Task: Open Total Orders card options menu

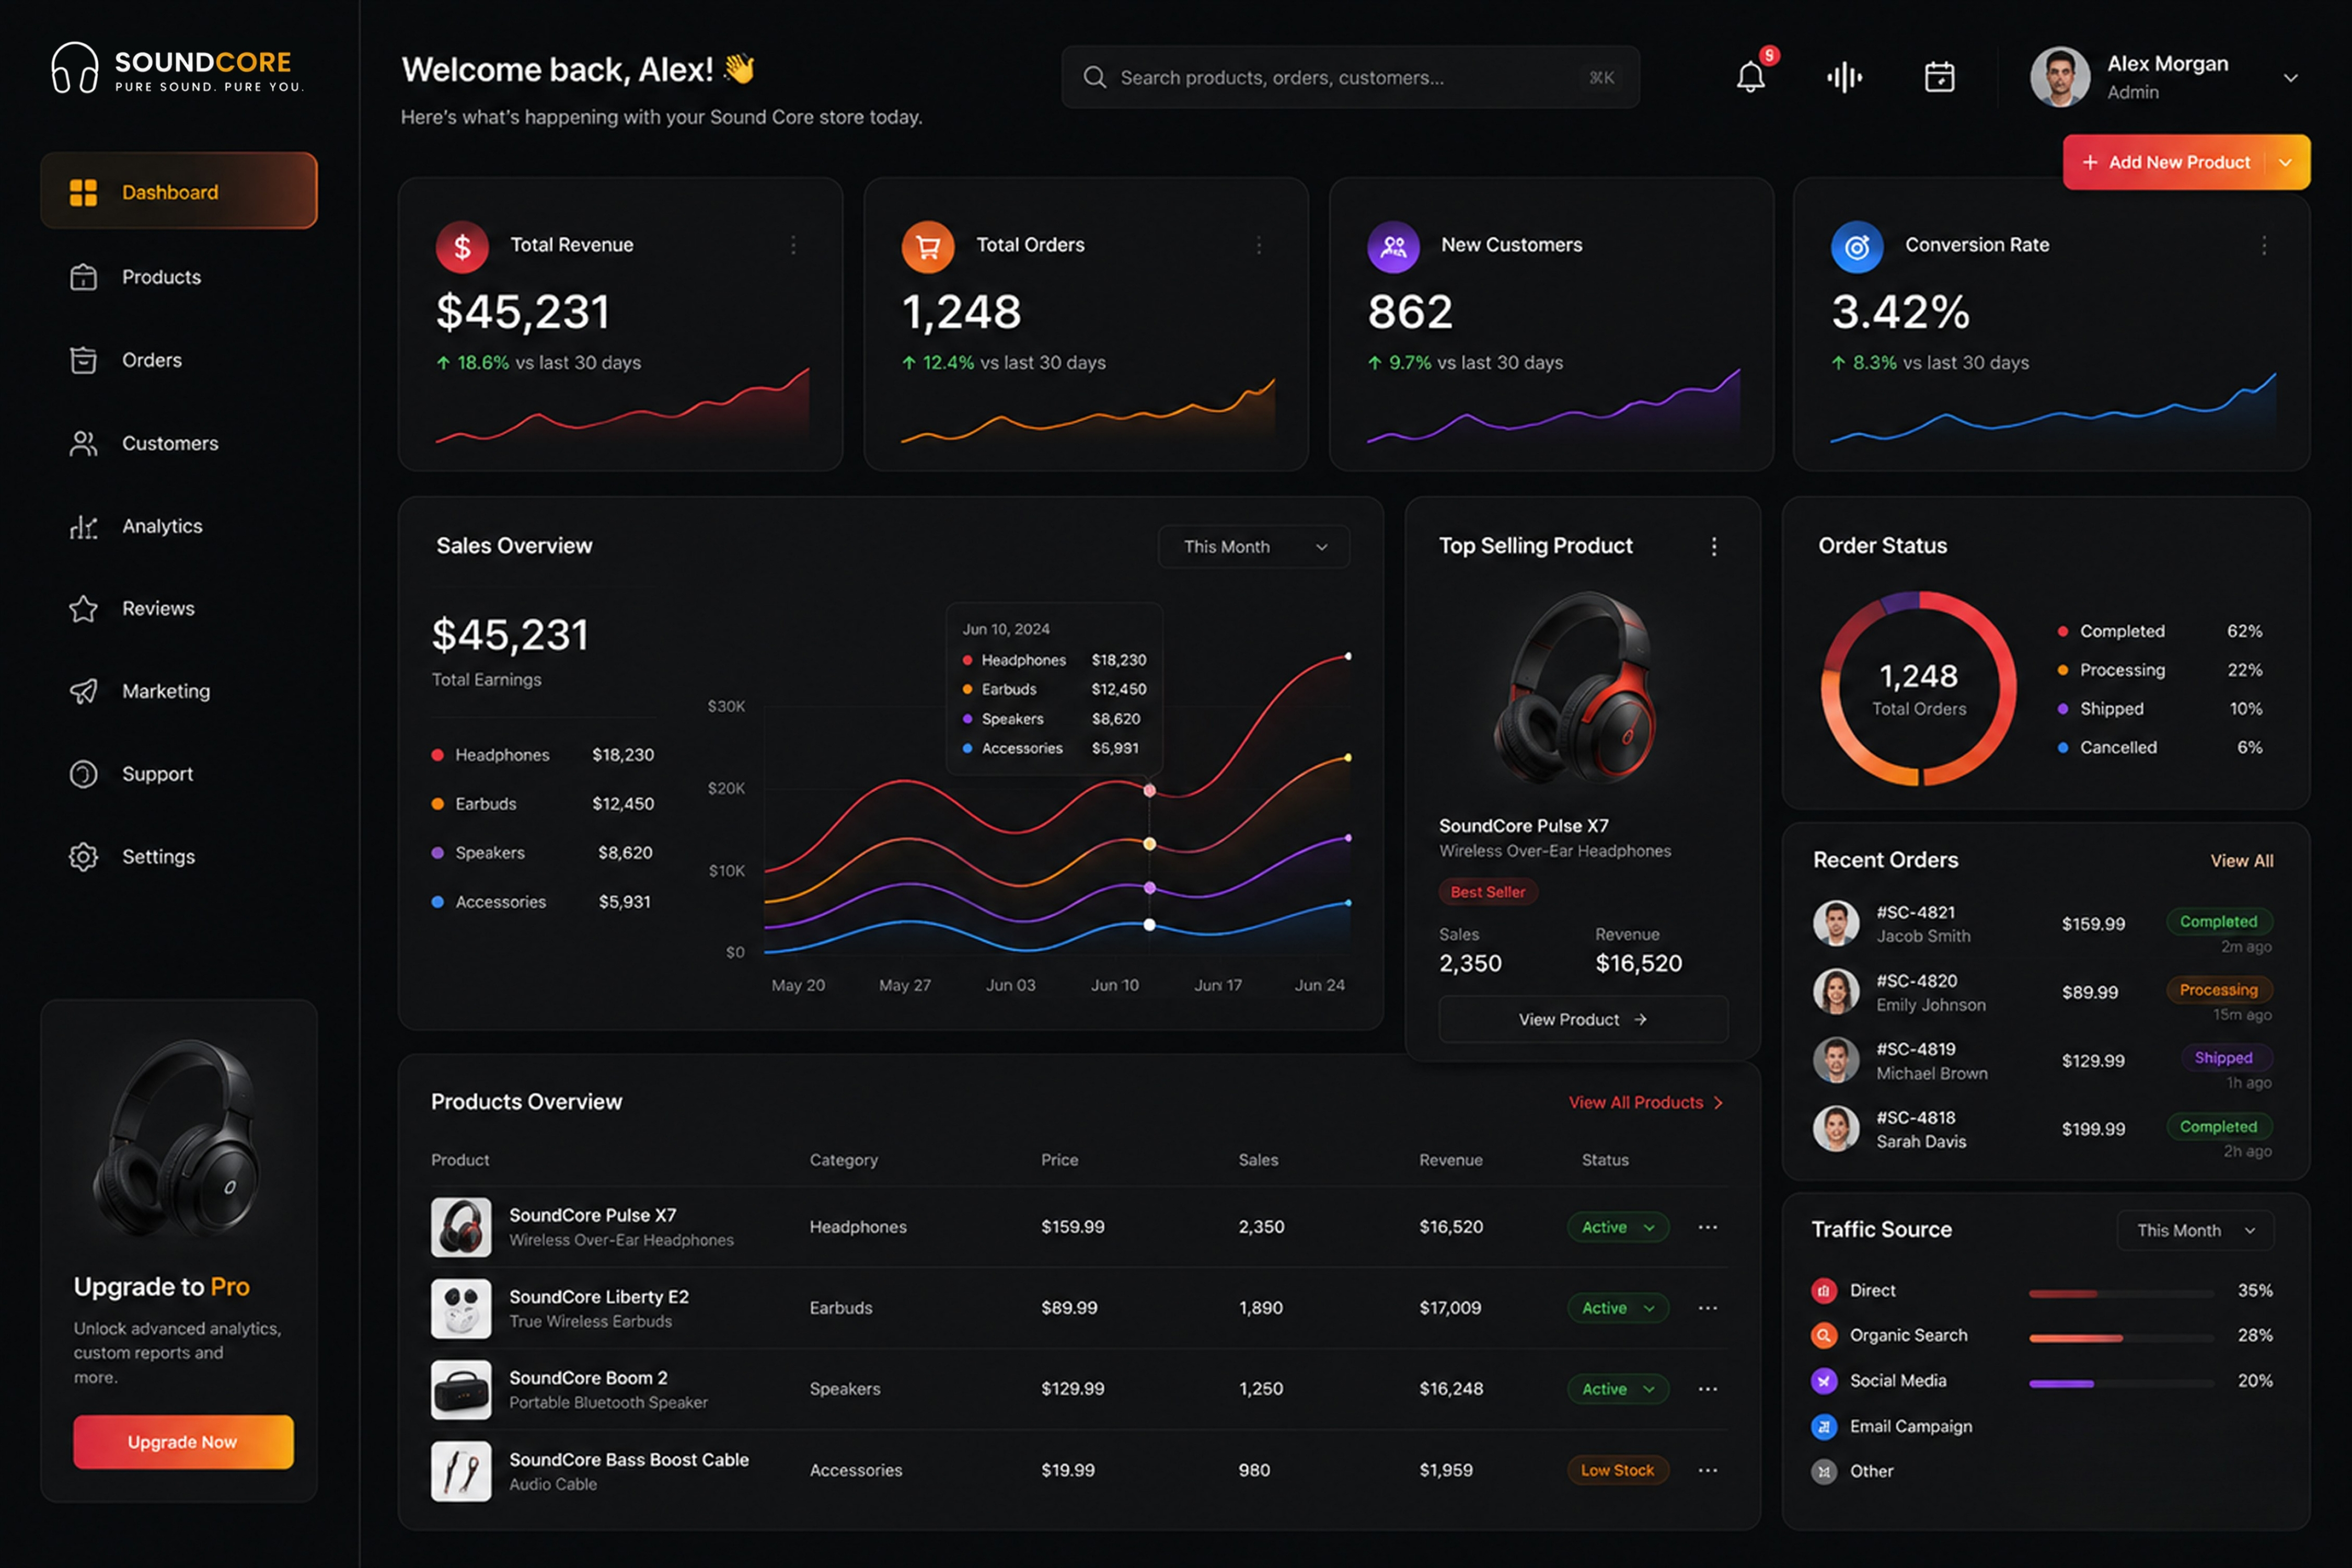Action: click(x=1258, y=245)
